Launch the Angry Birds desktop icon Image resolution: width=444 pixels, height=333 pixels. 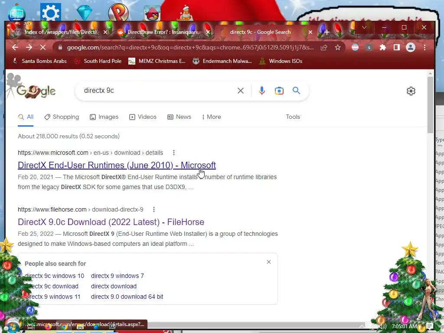click(x=152, y=13)
